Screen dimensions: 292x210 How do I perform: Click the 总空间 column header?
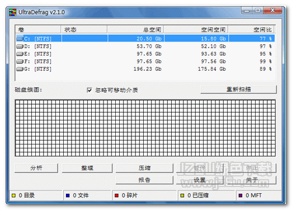[135, 30]
